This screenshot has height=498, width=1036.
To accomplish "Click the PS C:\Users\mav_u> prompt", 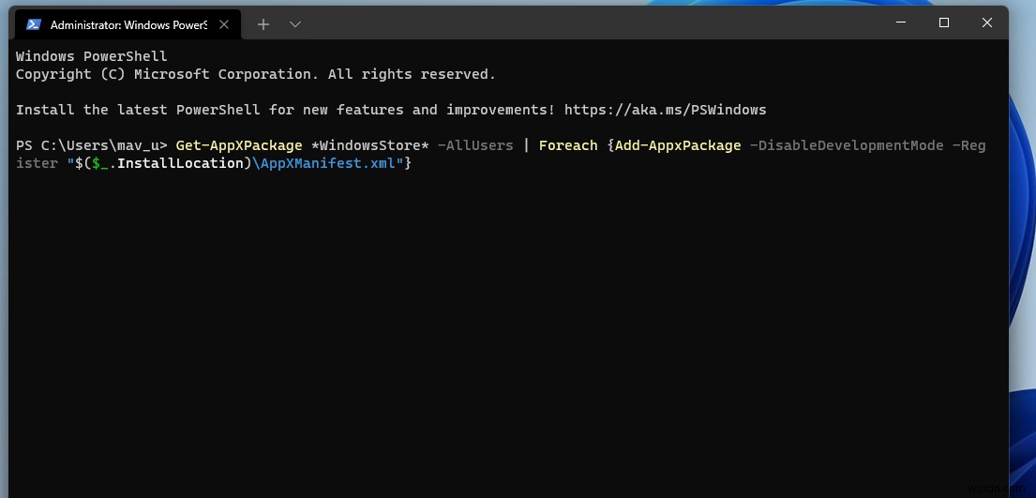I will pyautogui.click(x=91, y=145).
